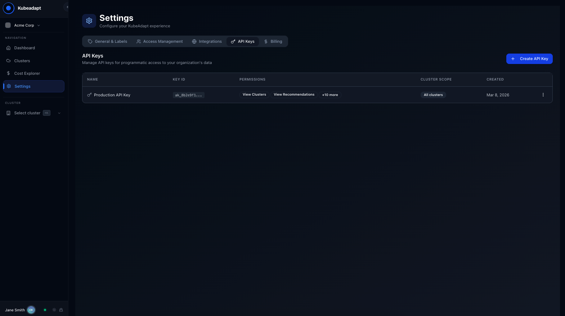This screenshot has height=316, width=565.
Task: Open the Acme Corp organization dropdown
Action: pyautogui.click(x=23, y=26)
